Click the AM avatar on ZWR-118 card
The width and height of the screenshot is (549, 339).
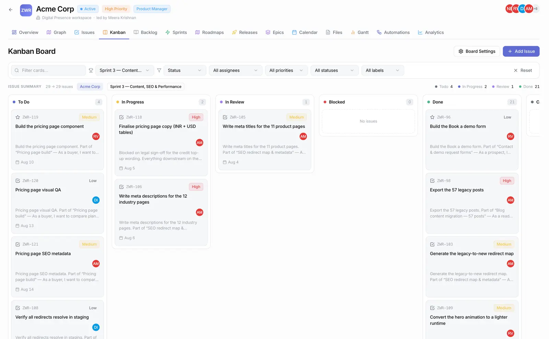[200, 143]
